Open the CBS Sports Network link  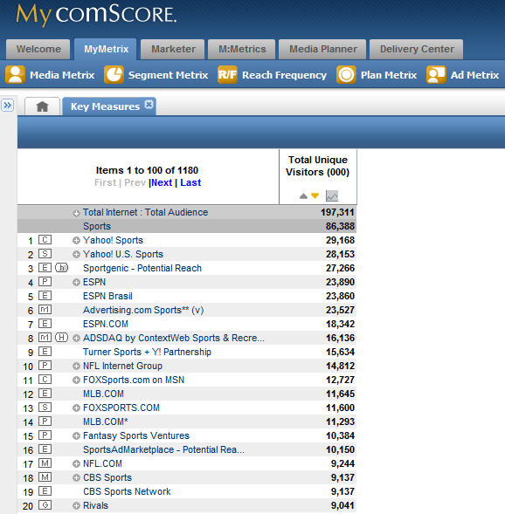[127, 491]
